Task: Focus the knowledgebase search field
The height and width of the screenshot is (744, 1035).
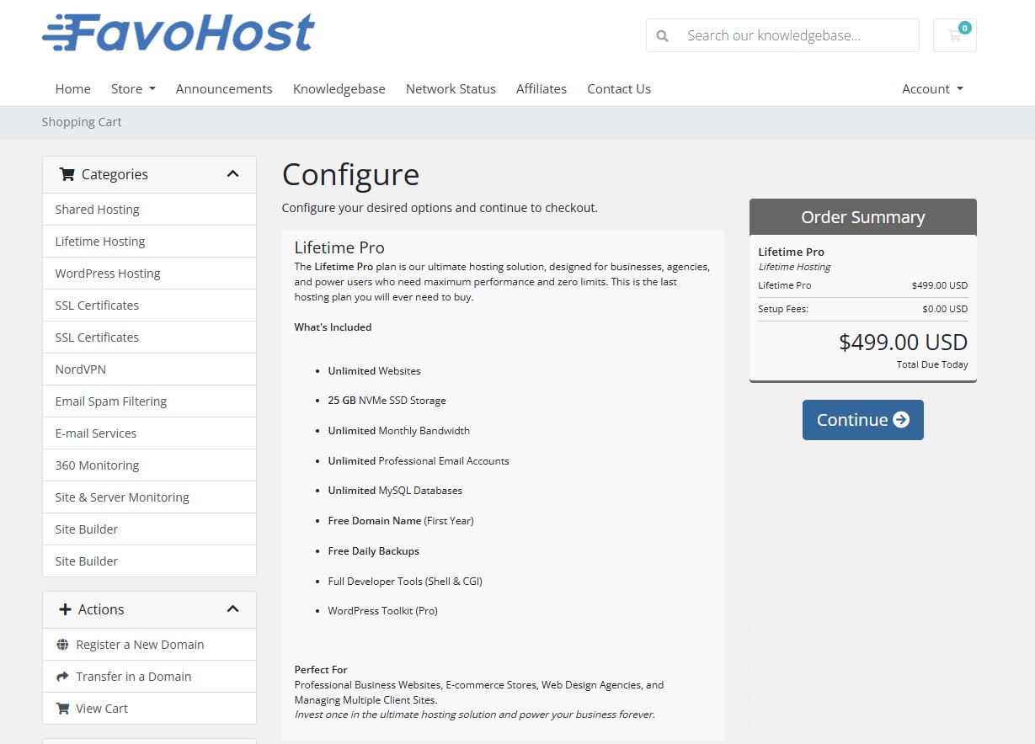Action: (796, 35)
